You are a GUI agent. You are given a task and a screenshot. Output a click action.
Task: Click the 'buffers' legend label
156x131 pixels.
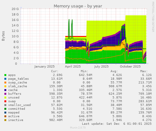15,94
